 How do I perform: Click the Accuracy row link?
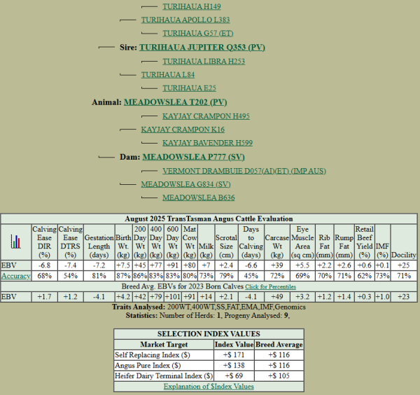point(15,276)
